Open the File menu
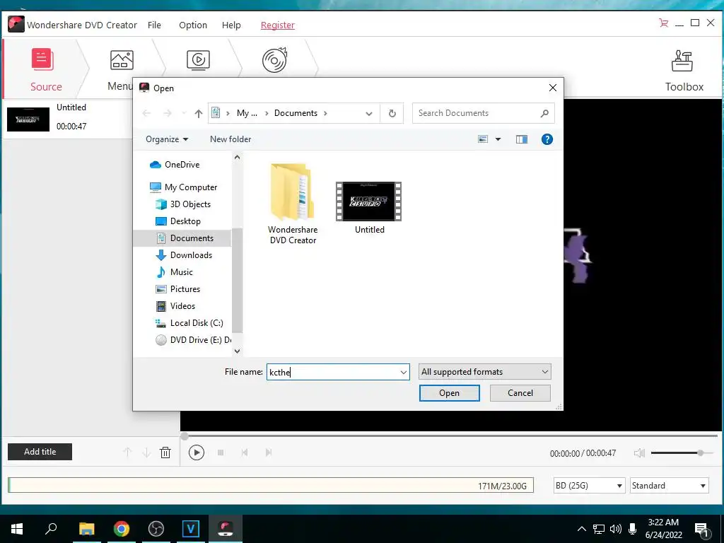 (154, 25)
